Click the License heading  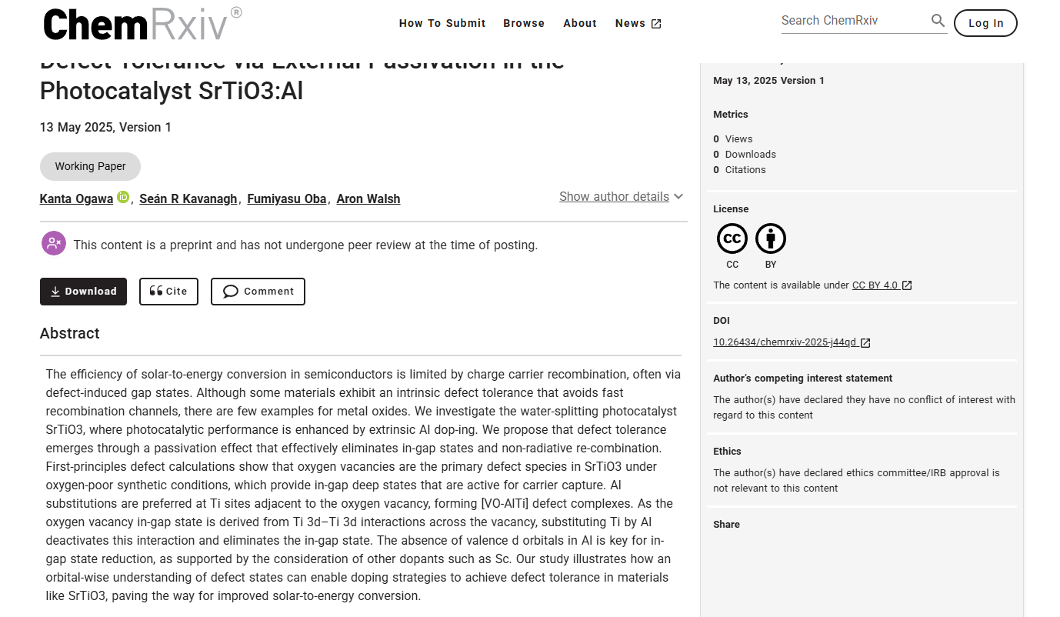(731, 209)
